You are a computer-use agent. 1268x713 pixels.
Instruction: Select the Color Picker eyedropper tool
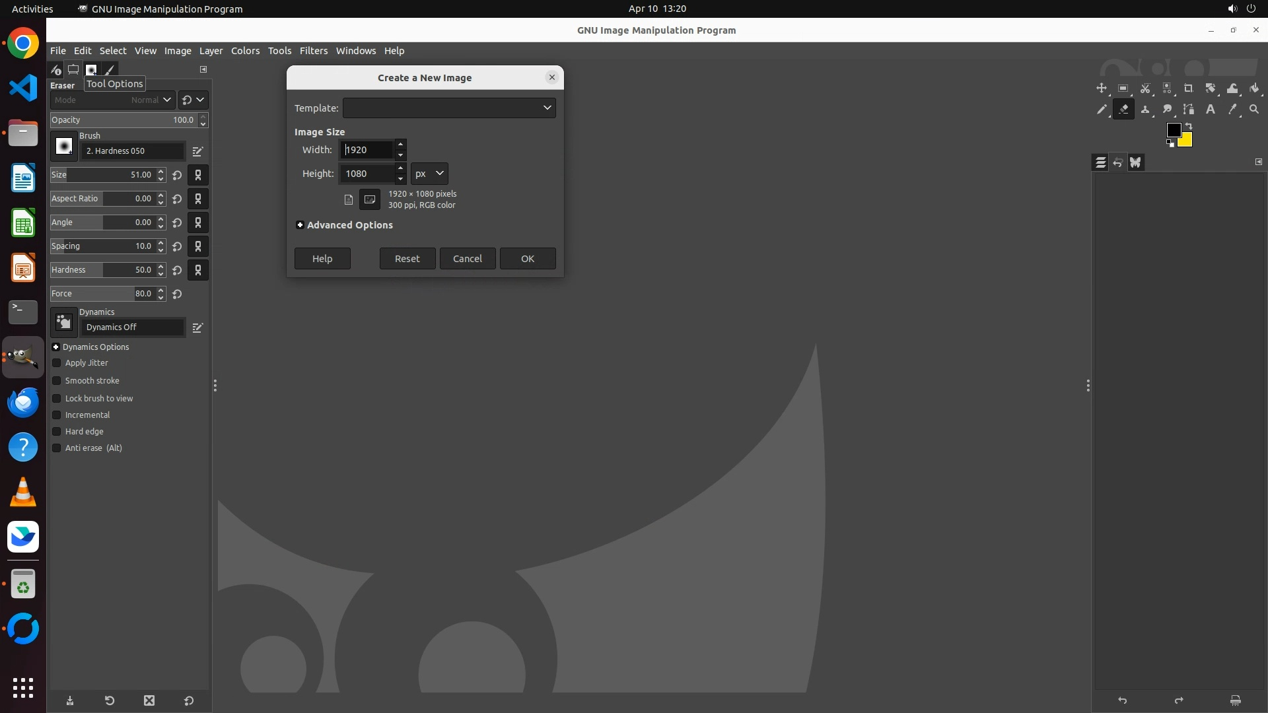click(x=1232, y=110)
